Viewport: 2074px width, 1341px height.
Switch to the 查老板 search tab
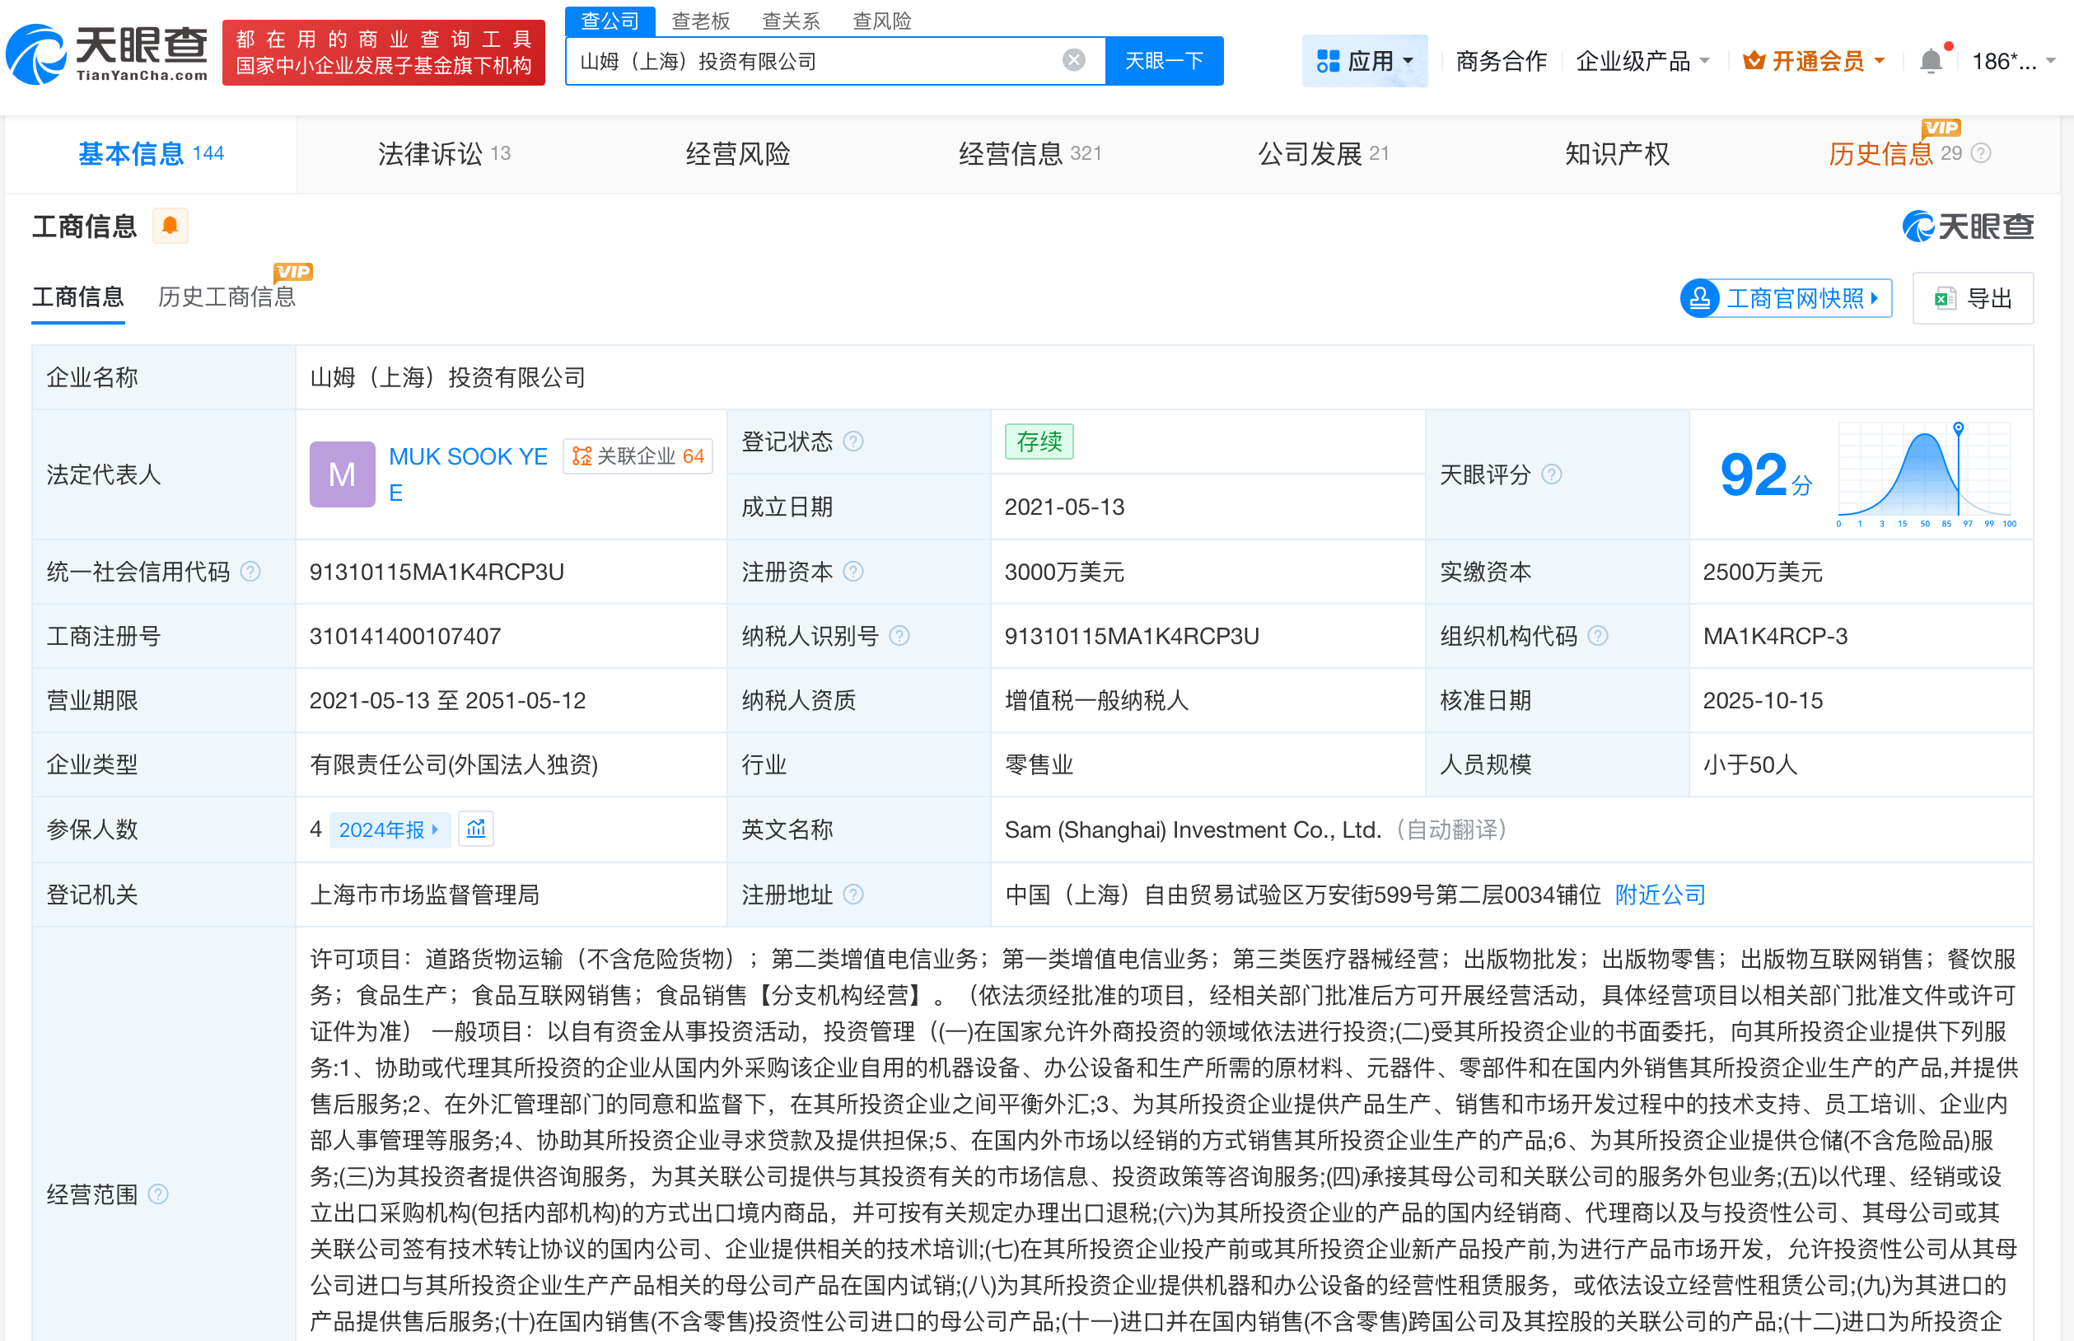pos(699,20)
